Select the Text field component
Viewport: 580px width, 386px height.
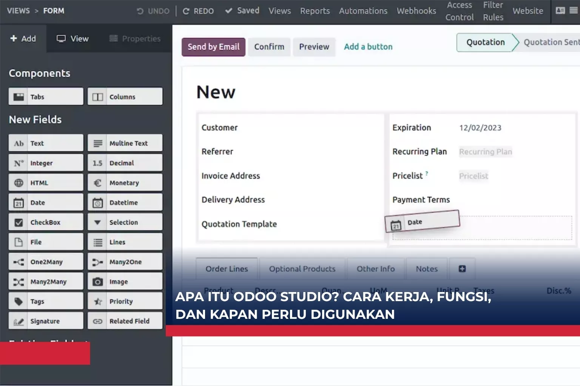46,143
